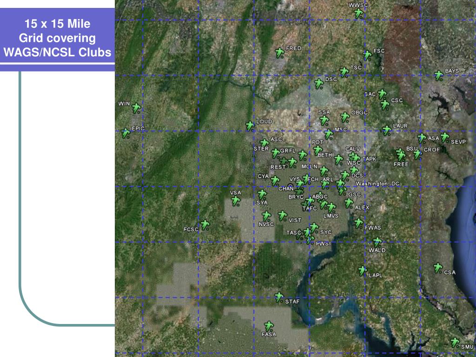476x357 pixels.
Task: Select the 'TAFC' label text
Action: click(310, 208)
